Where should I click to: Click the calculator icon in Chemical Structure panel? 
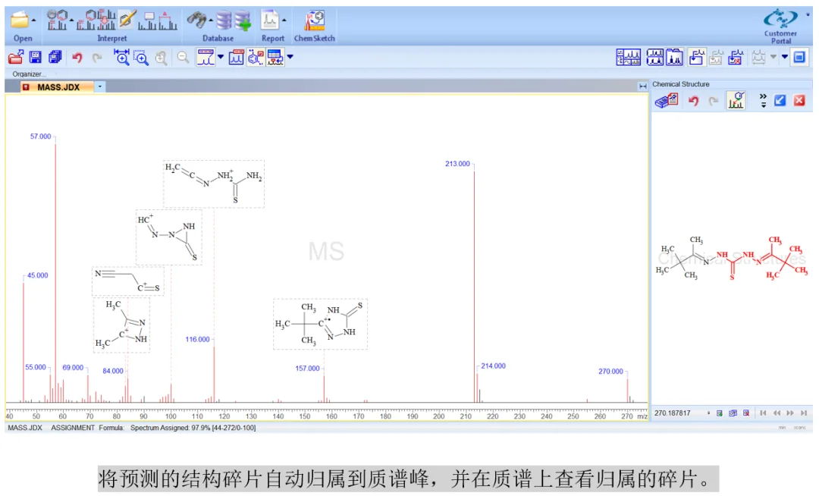(667, 100)
